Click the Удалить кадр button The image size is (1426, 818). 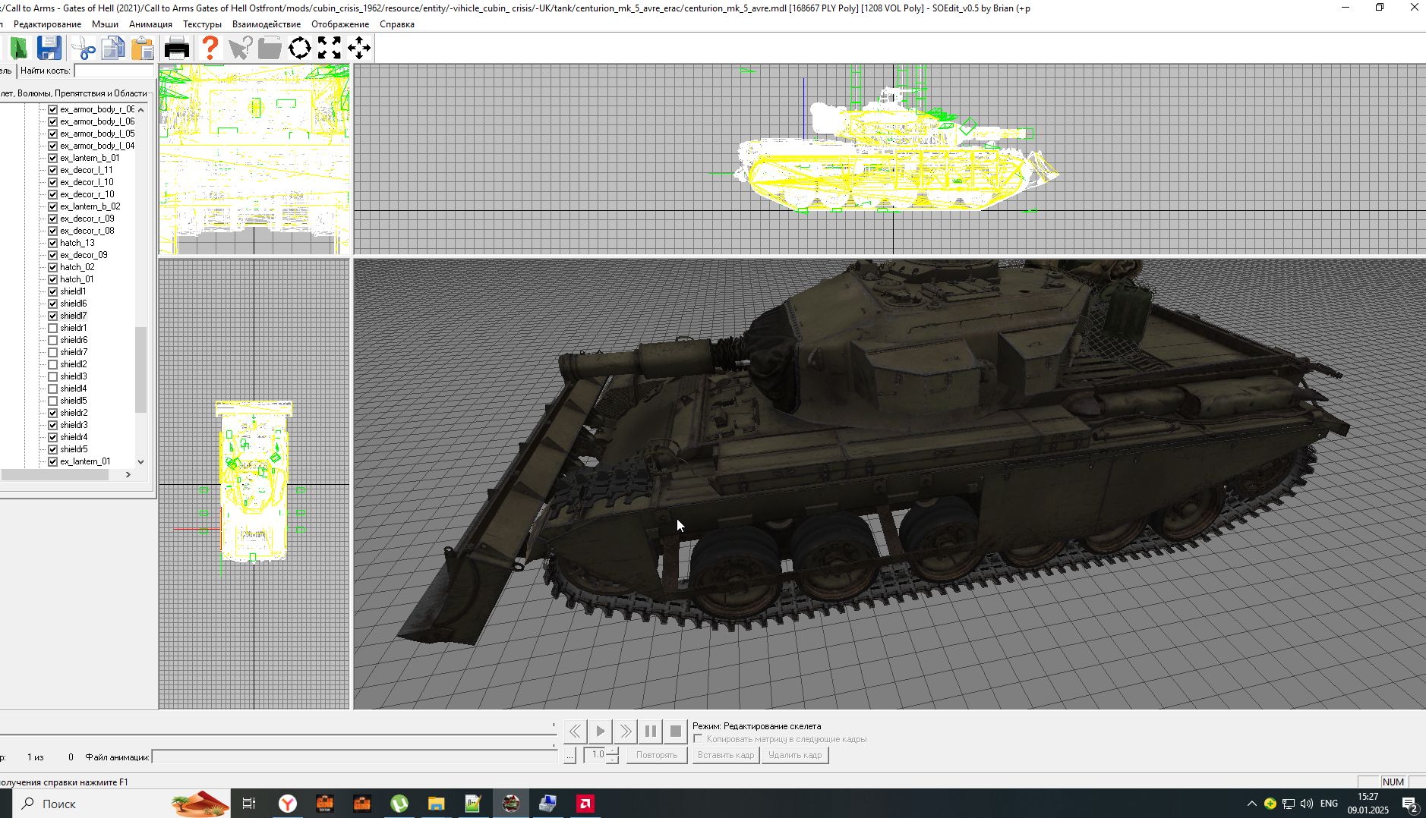[795, 755]
